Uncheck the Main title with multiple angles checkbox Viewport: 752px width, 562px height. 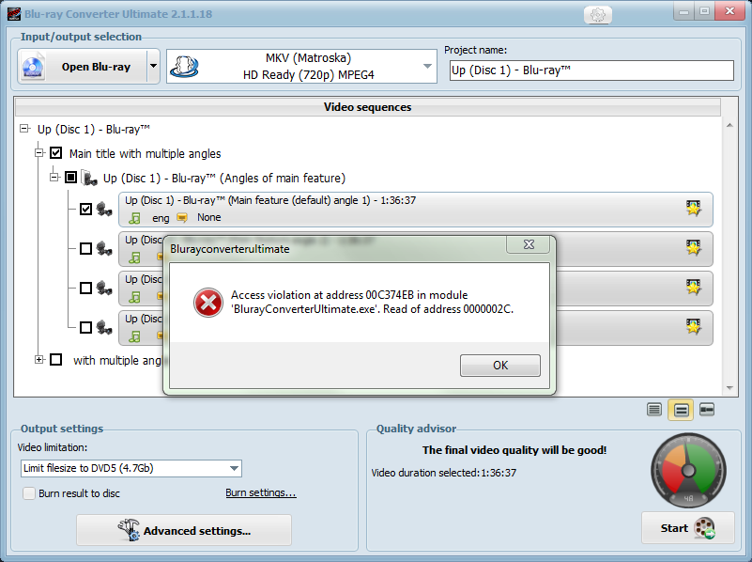point(56,153)
